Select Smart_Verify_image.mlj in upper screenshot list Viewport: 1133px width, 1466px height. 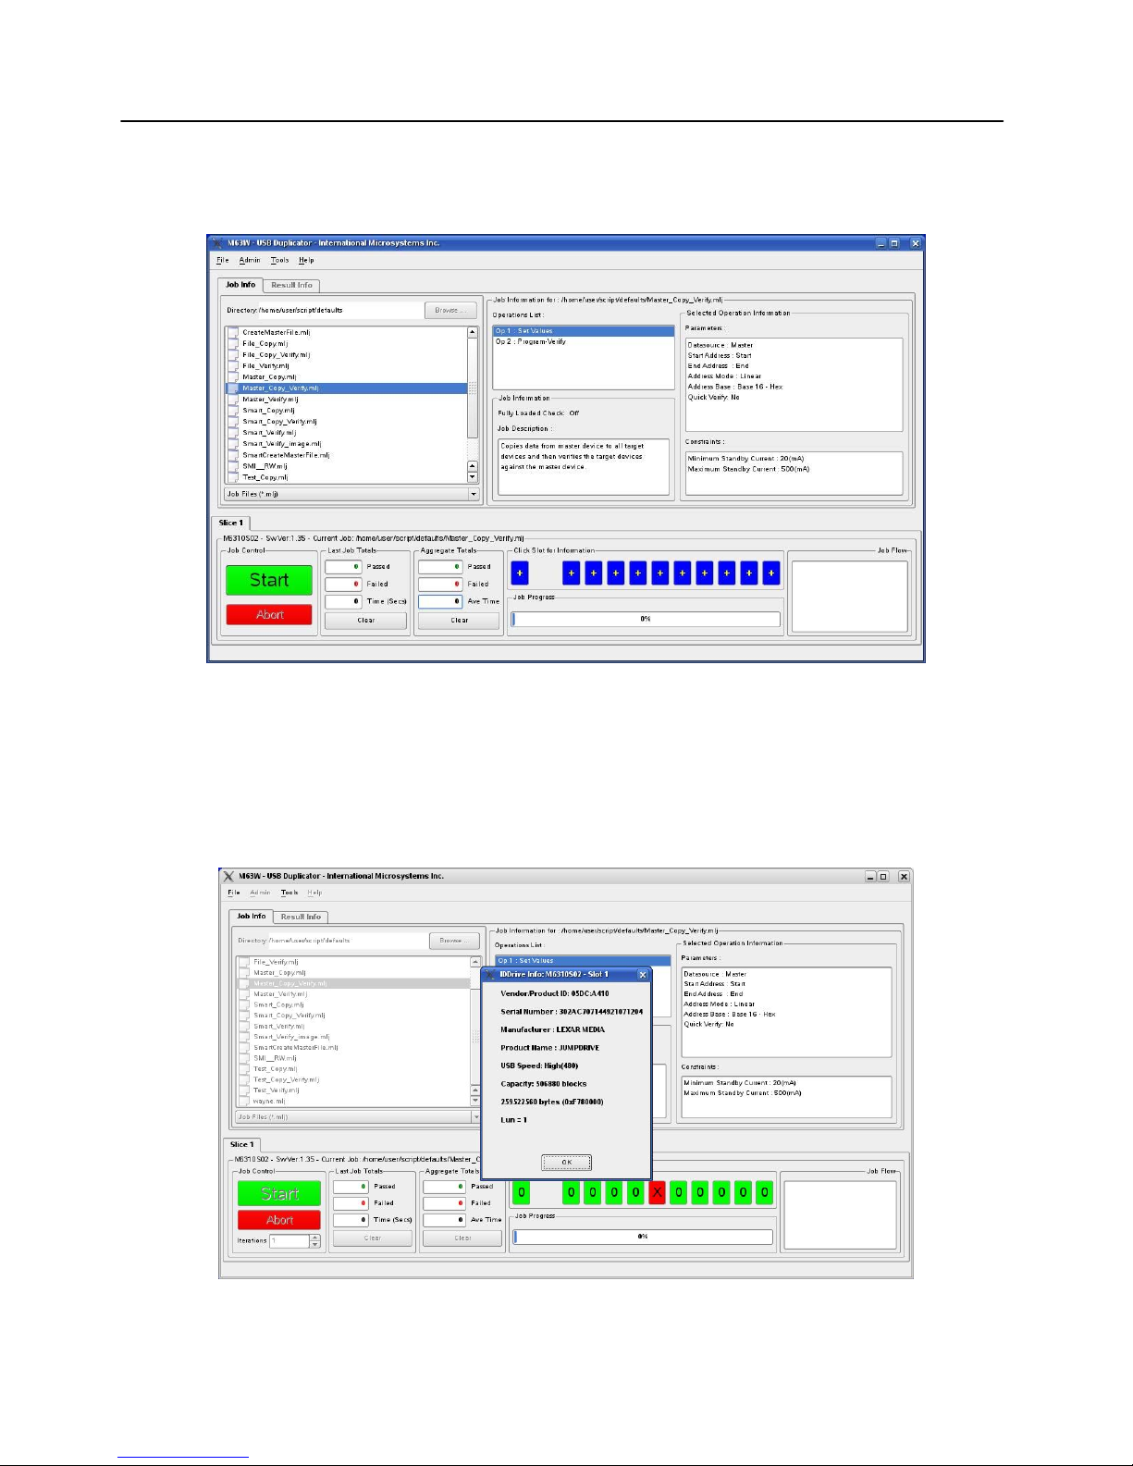(x=282, y=444)
